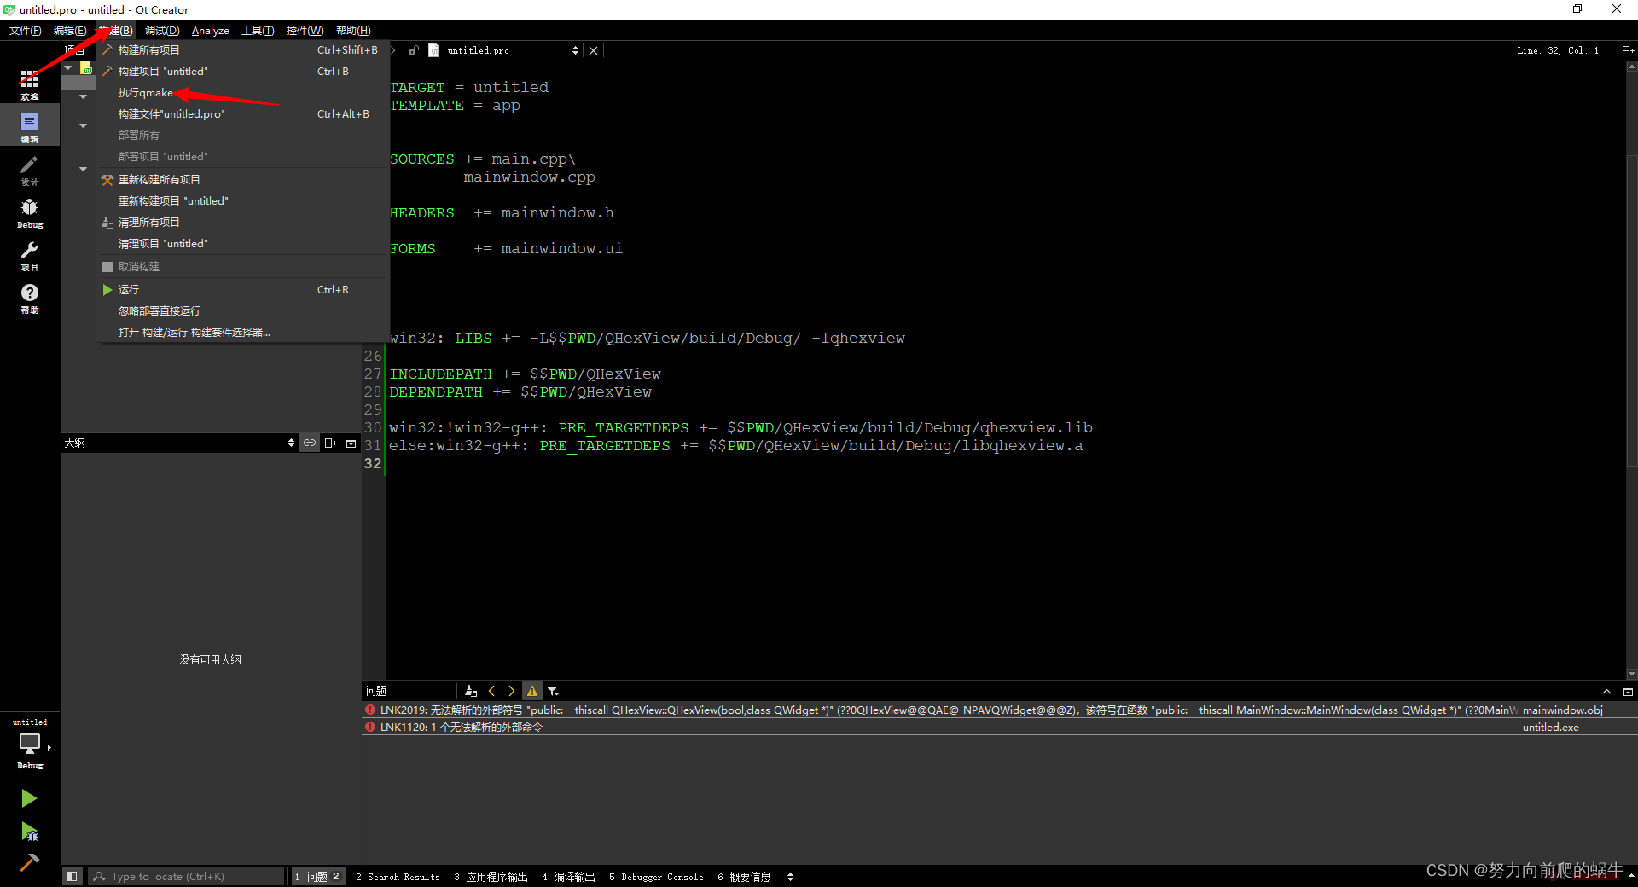Open the 帮助(H) help menu

(x=353, y=30)
